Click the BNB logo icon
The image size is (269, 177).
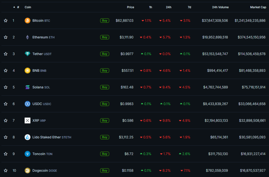27,70
